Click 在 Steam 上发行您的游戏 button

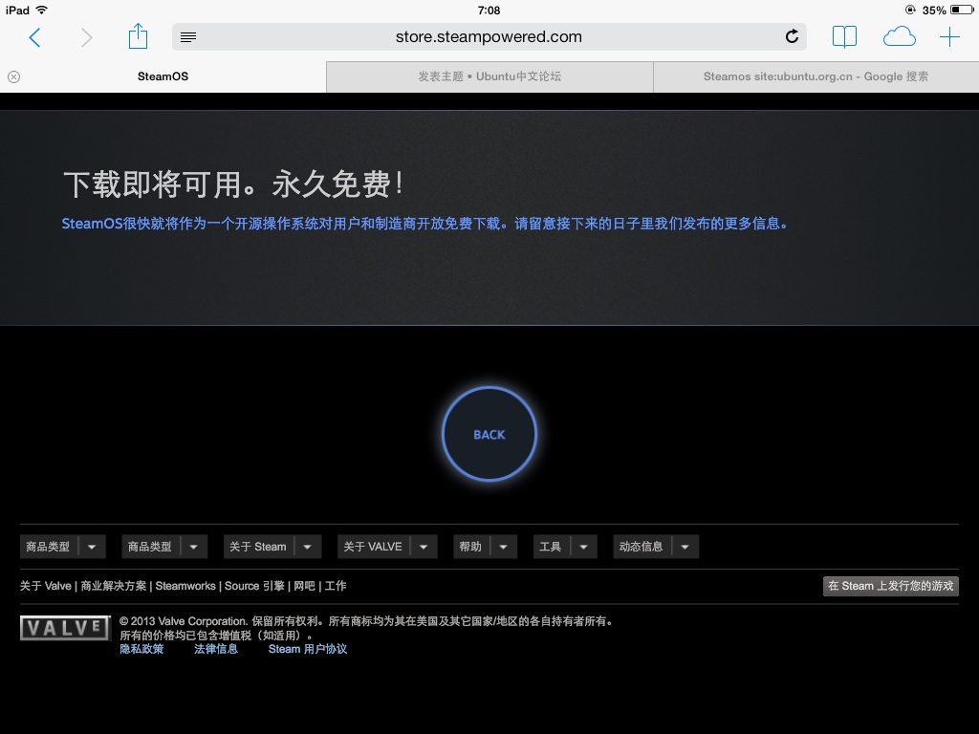pyautogui.click(x=890, y=586)
